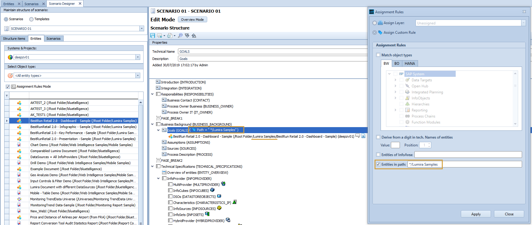Switch to the Structure items tab
This screenshot has height=225, width=532.
coord(14,39)
